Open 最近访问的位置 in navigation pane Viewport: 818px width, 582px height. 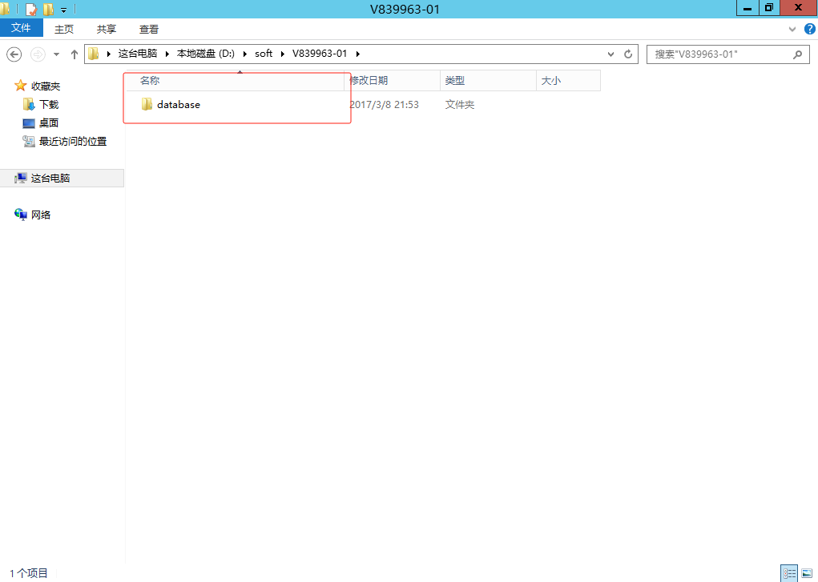click(x=73, y=142)
